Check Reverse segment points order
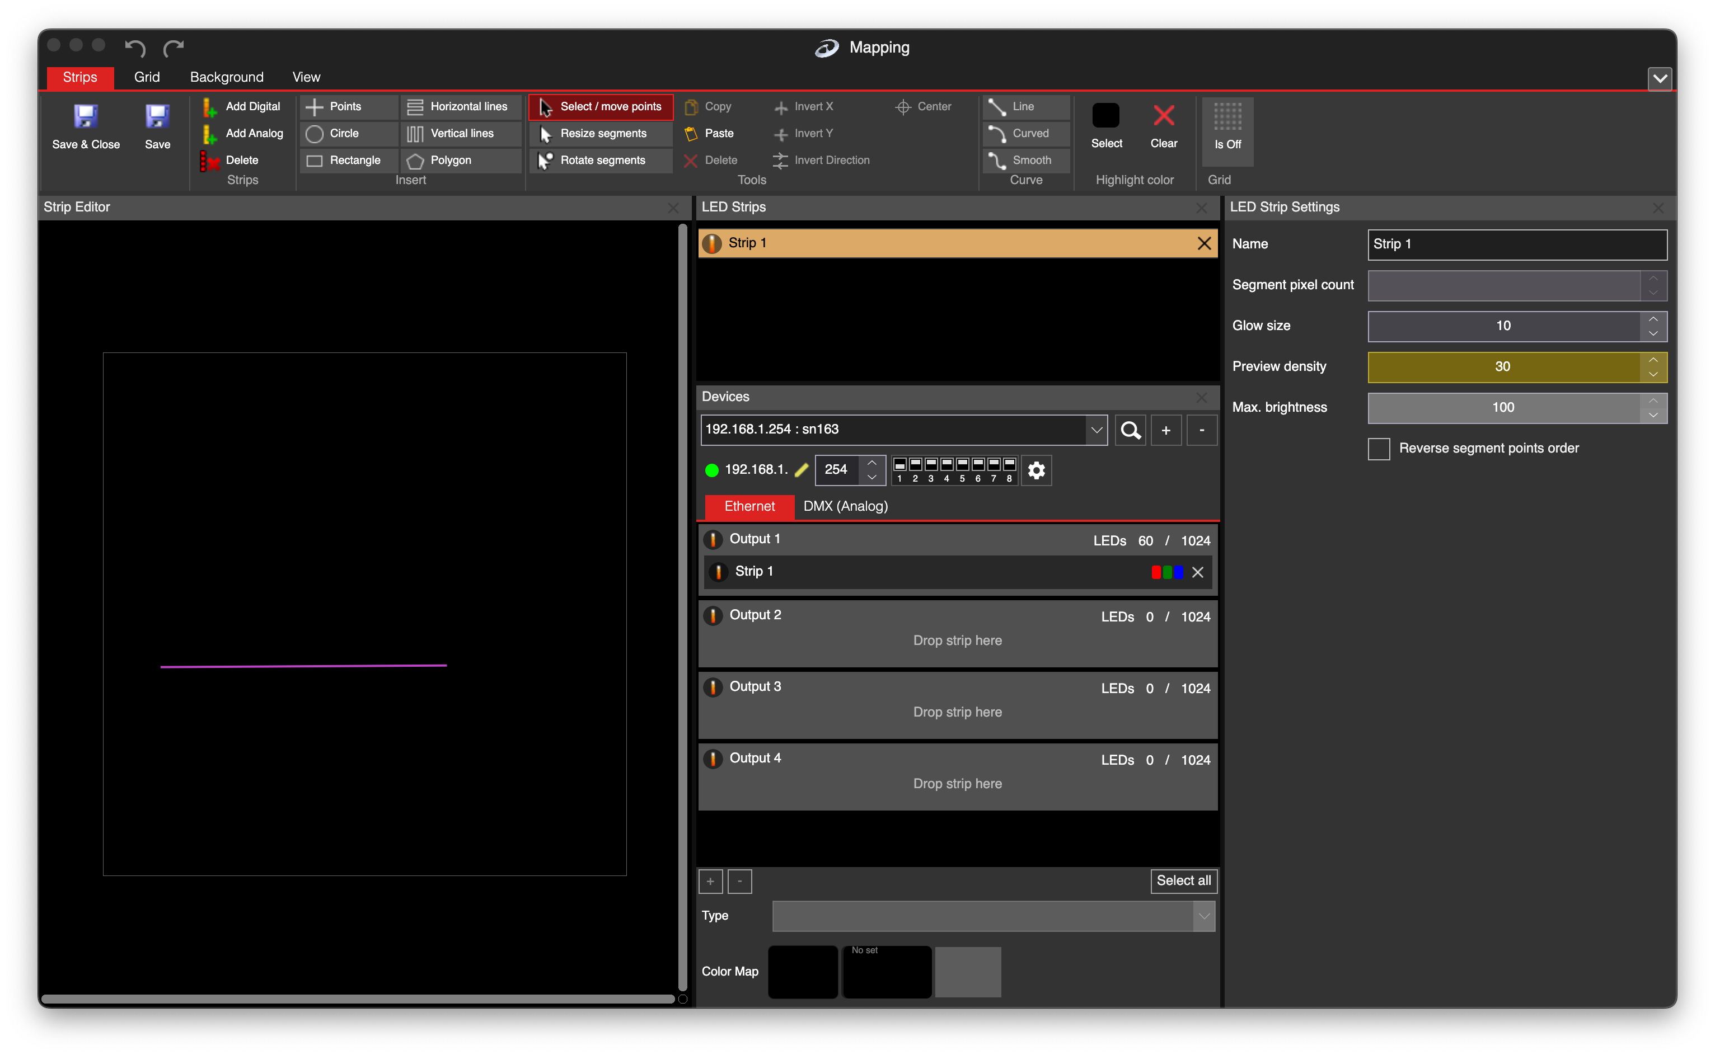This screenshot has height=1055, width=1715. pyautogui.click(x=1379, y=449)
